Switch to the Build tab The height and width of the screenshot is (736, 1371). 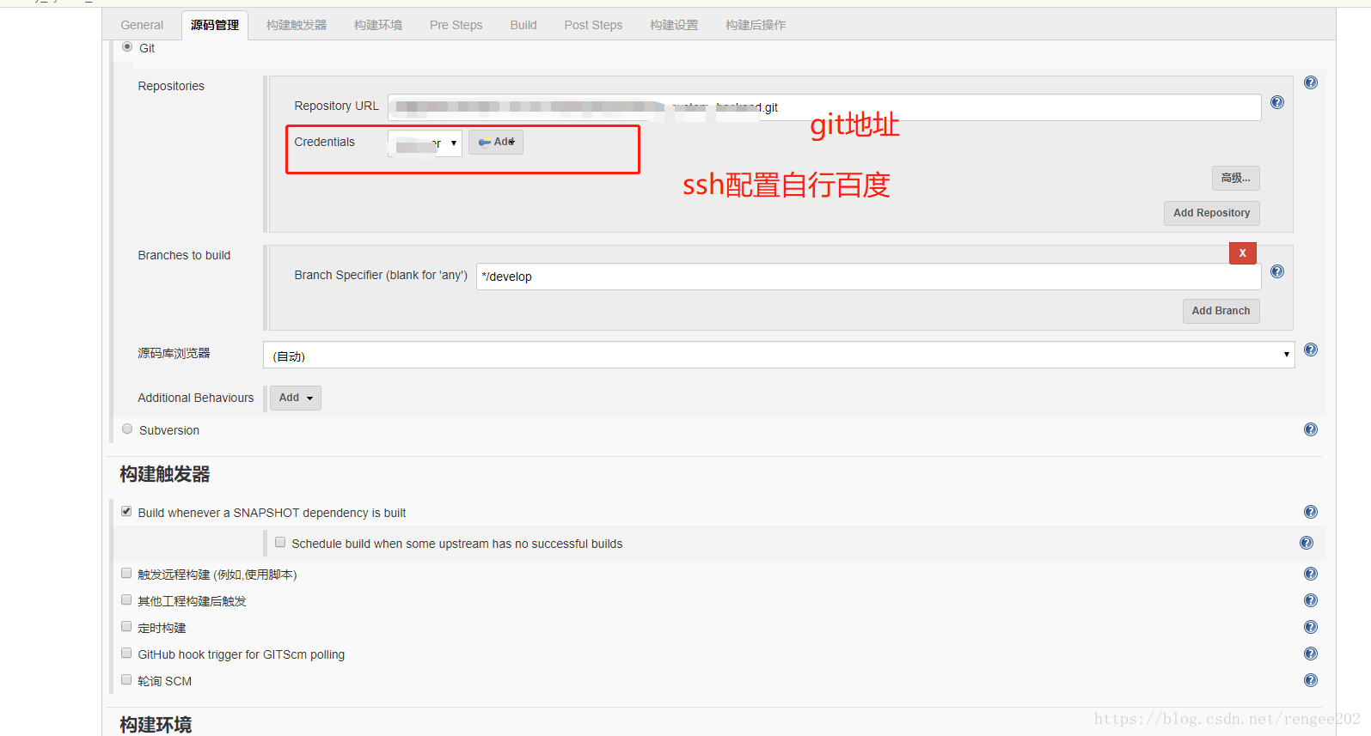(x=523, y=25)
